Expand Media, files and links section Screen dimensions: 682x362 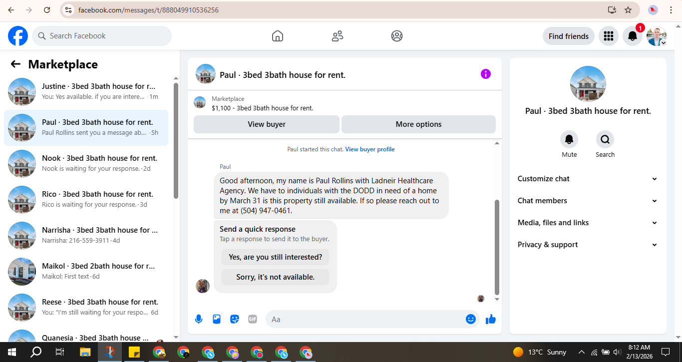click(x=588, y=223)
